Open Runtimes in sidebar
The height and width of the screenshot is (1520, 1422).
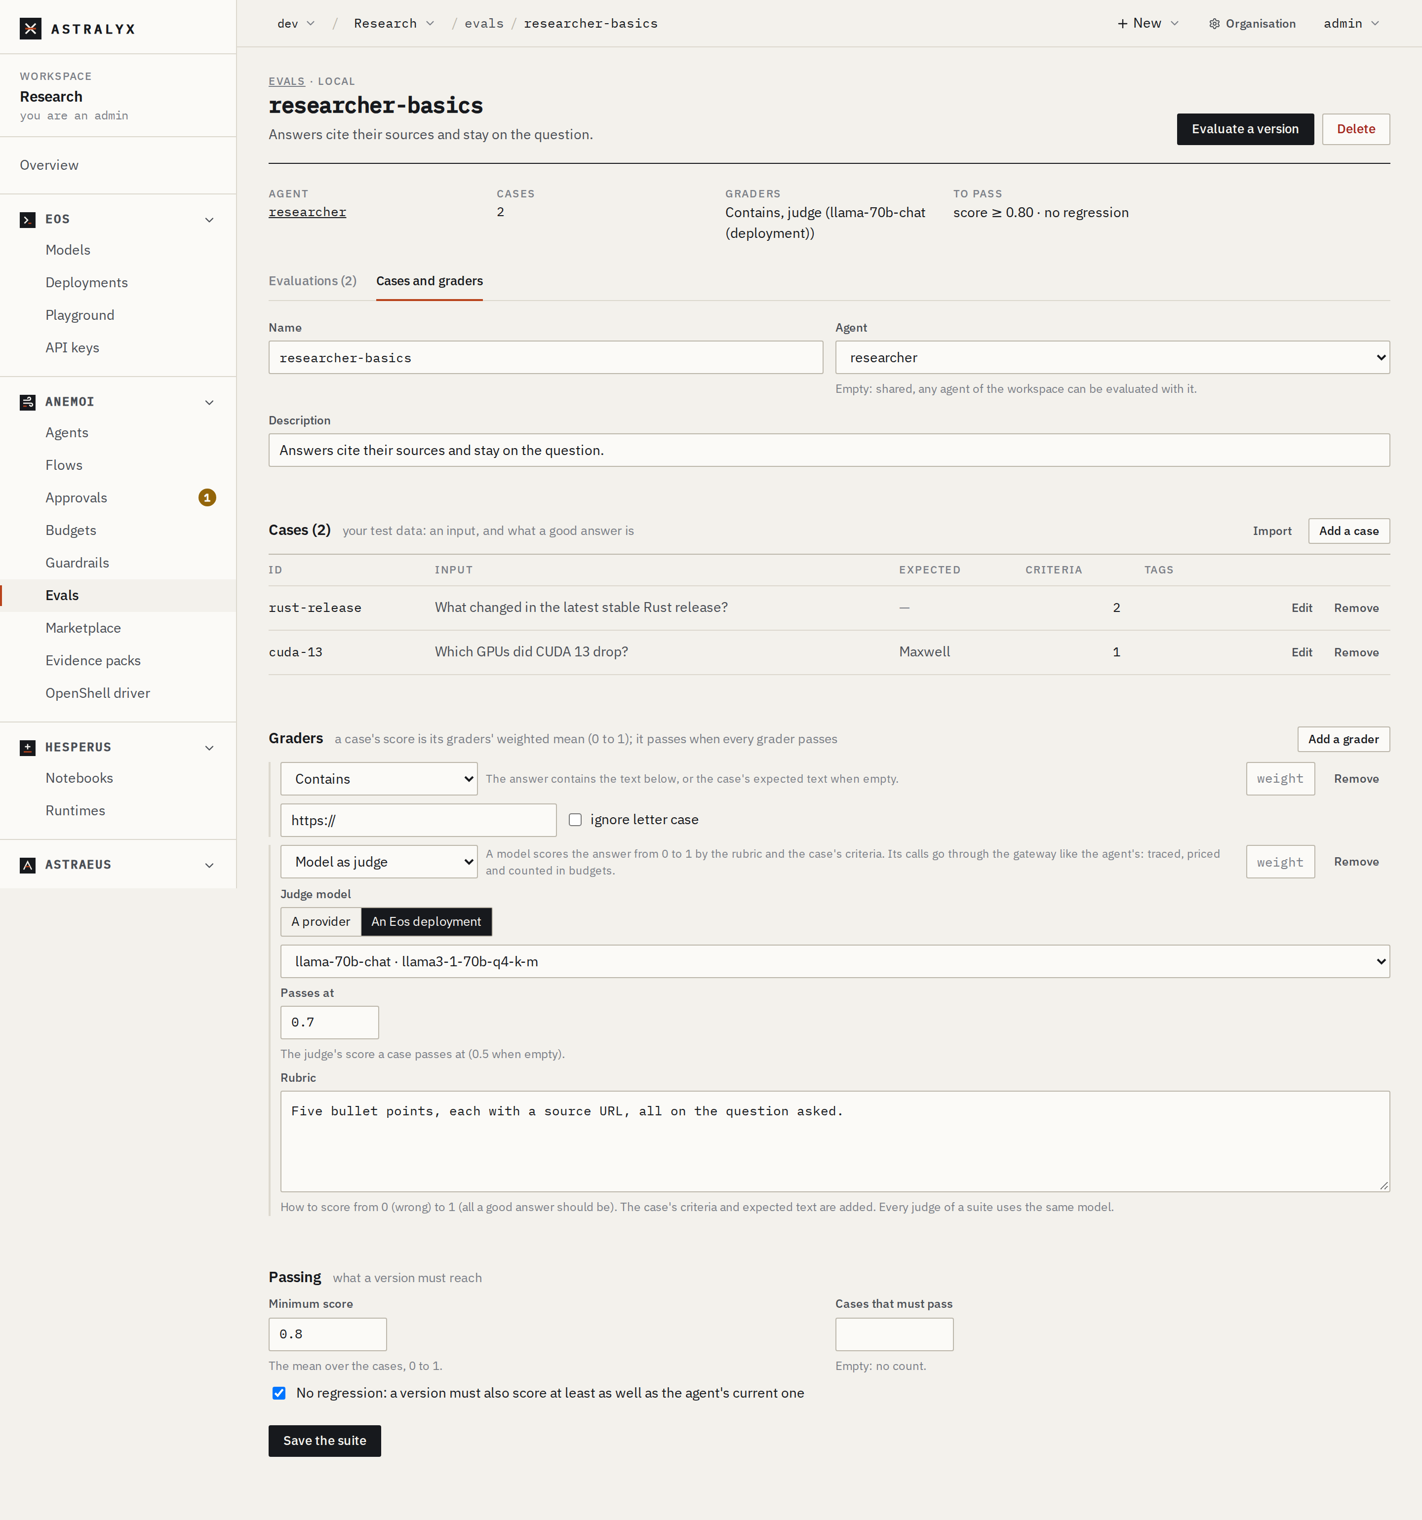click(75, 810)
